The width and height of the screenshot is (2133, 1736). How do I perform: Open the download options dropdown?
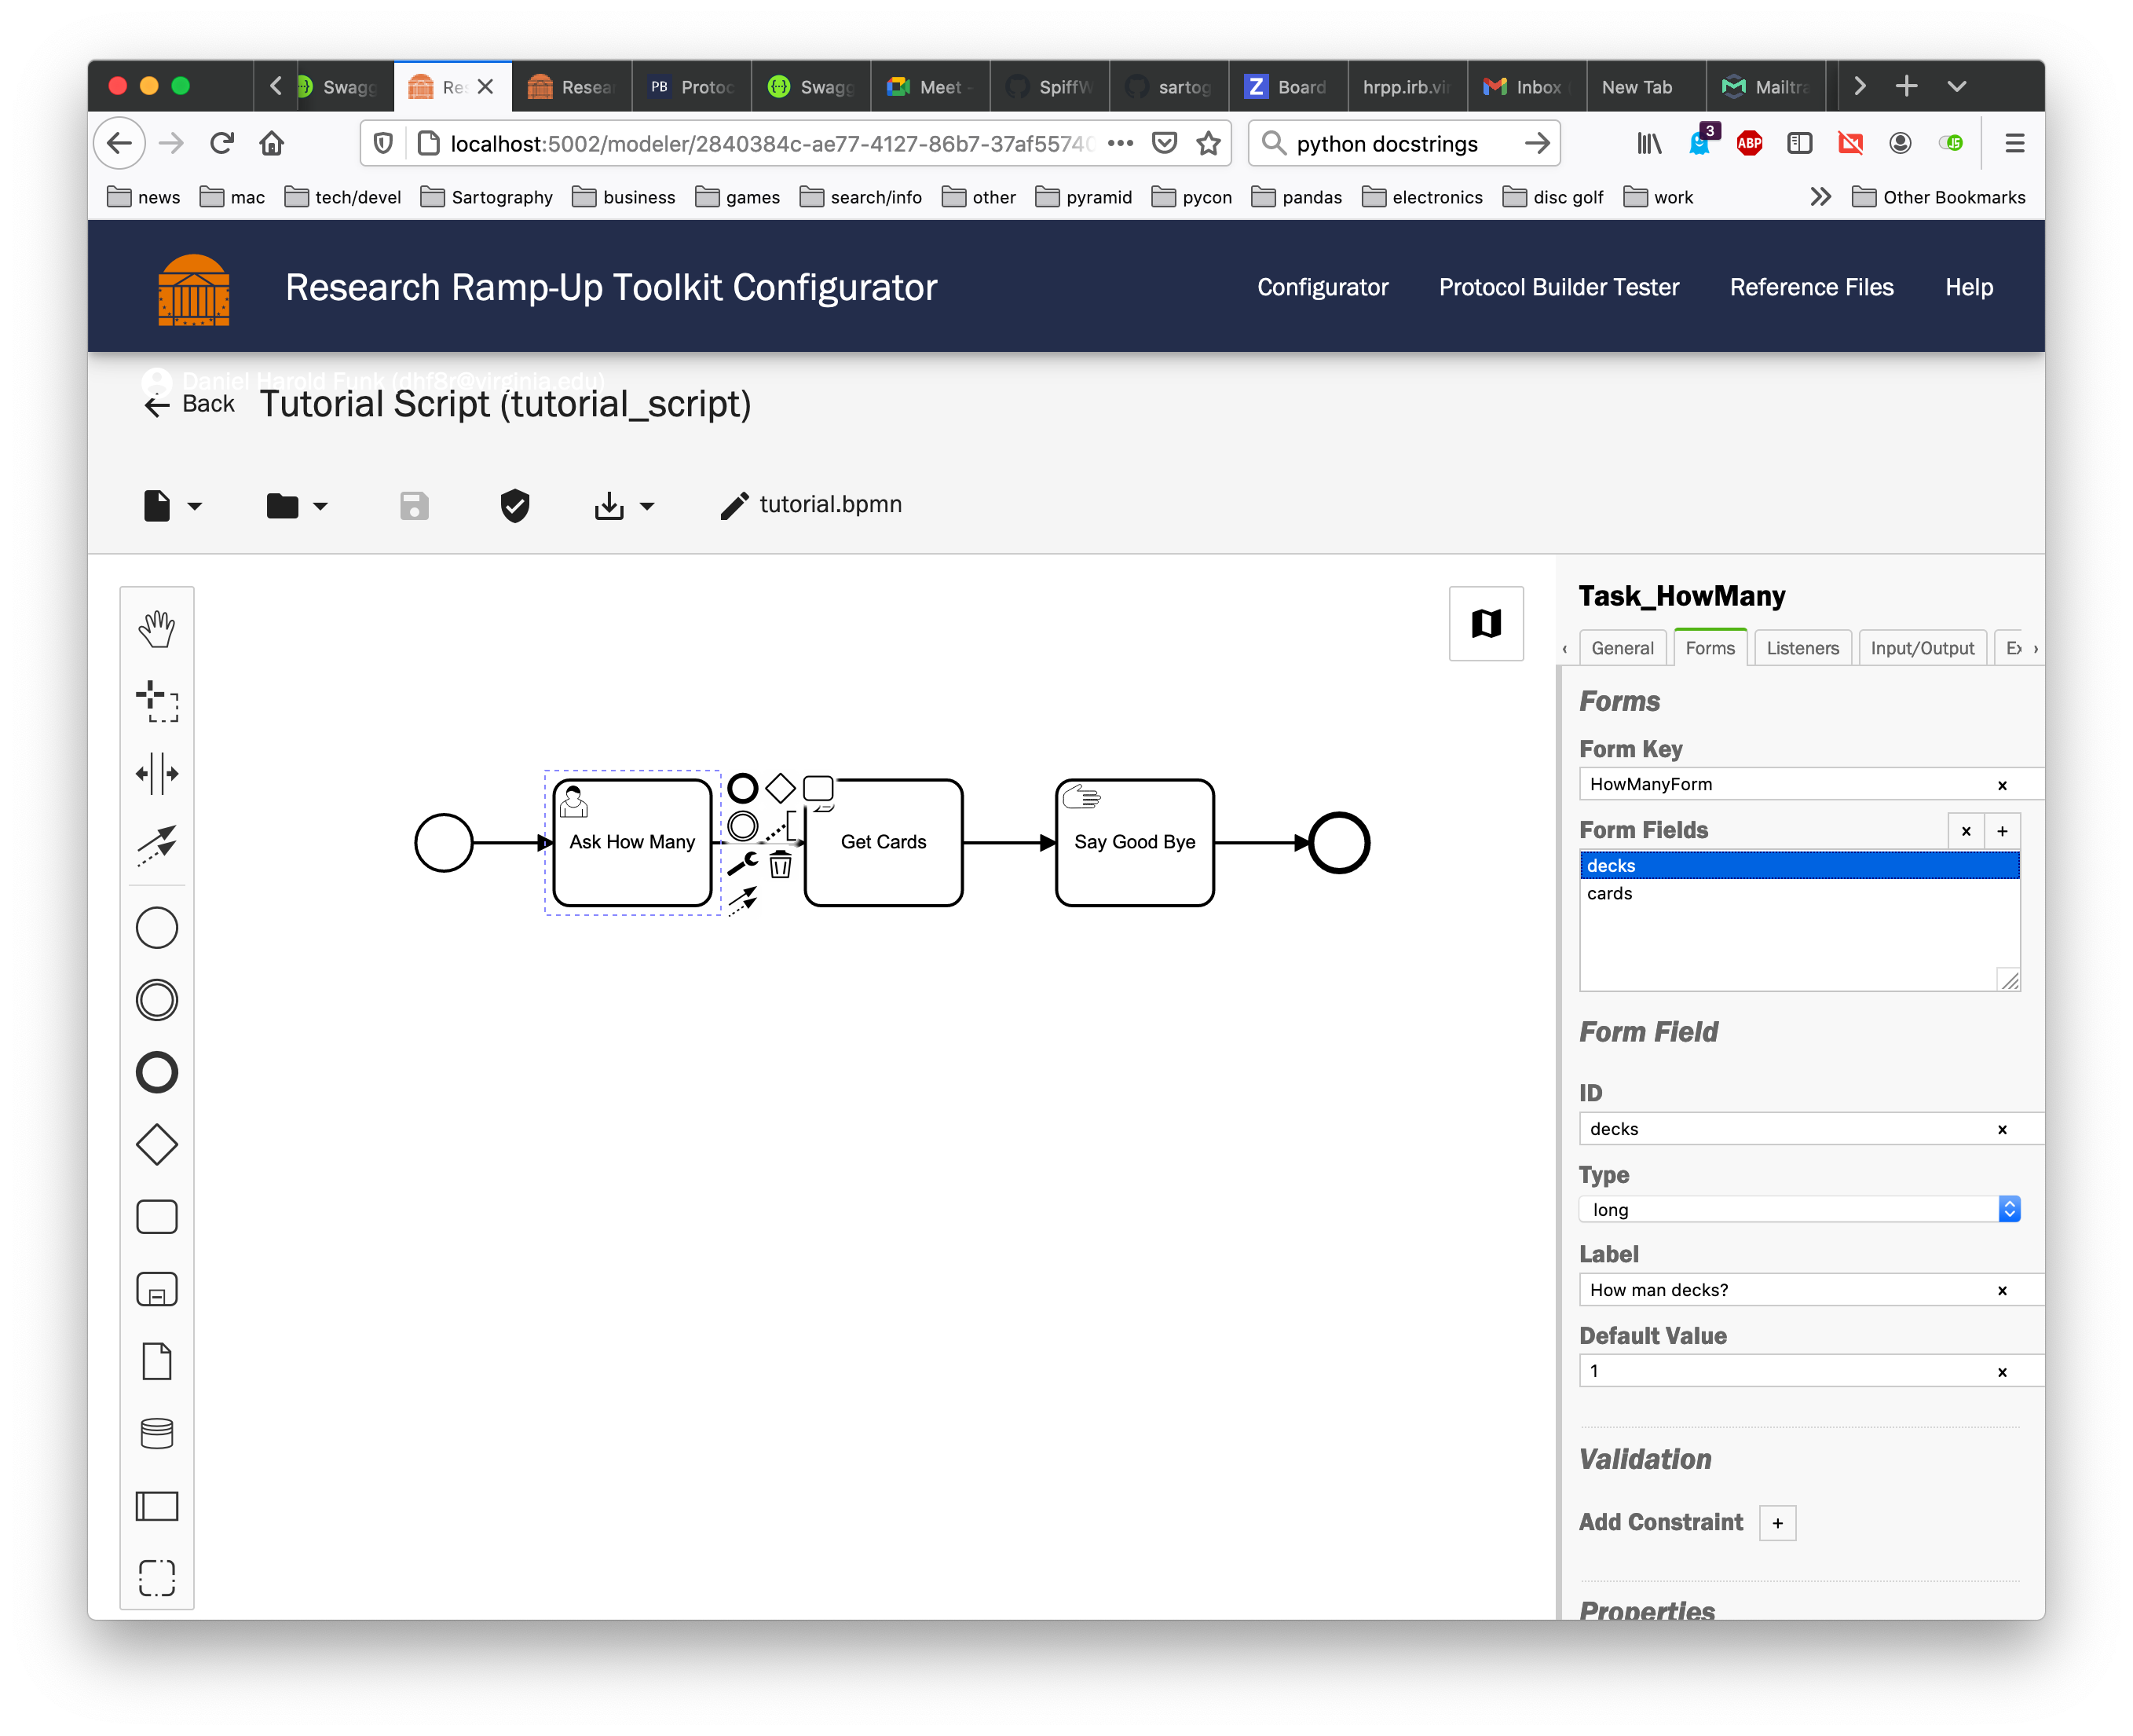coord(624,505)
